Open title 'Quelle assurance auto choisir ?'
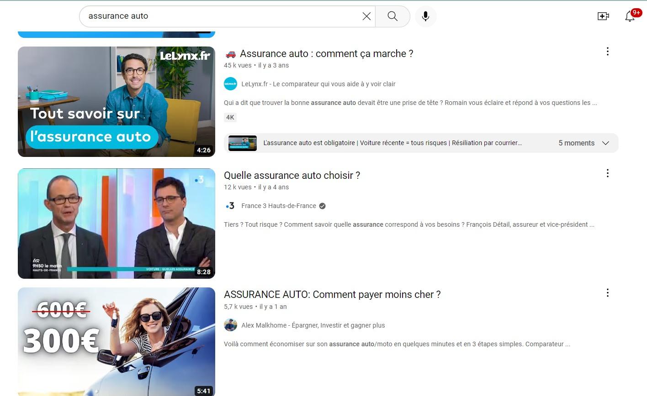The height and width of the screenshot is (396, 647). point(292,176)
